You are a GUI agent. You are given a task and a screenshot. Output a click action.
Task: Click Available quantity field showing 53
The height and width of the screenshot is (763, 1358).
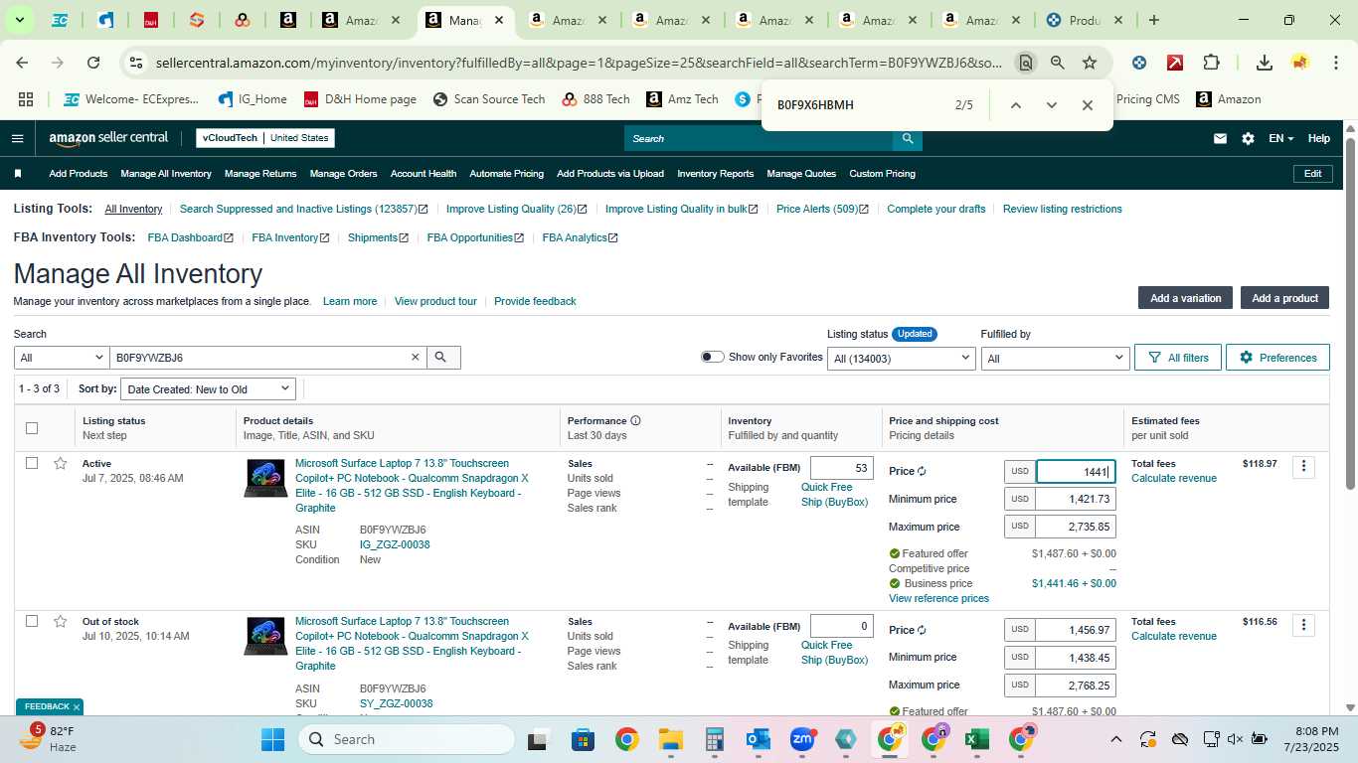point(842,468)
